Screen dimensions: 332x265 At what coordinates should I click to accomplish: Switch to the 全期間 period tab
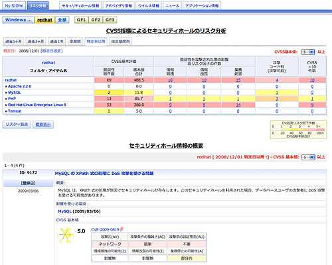tap(75, 41)
